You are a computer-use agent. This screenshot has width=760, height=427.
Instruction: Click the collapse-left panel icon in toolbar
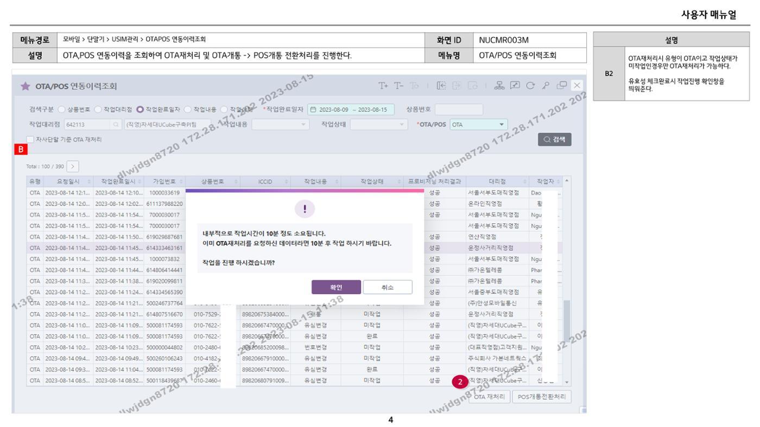(x=442, y=86)
